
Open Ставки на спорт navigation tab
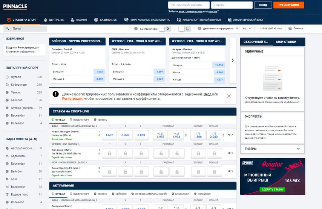click(x=22, y=20)
